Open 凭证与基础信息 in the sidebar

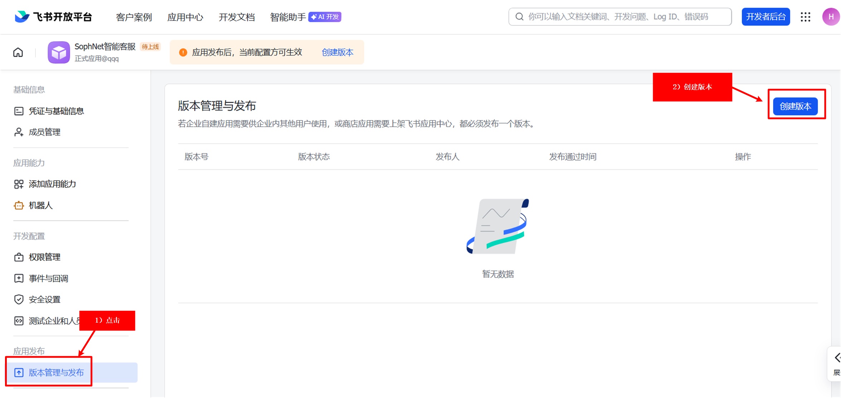(56, 111)
